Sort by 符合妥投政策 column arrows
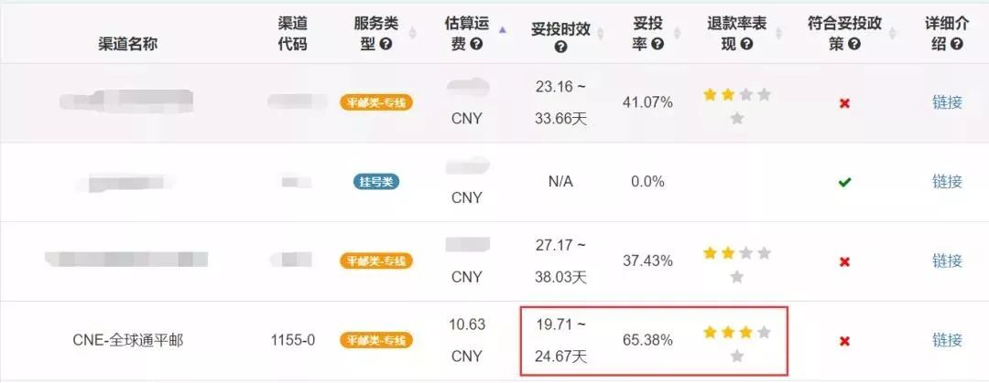The image size is (989, 383). 893,34
